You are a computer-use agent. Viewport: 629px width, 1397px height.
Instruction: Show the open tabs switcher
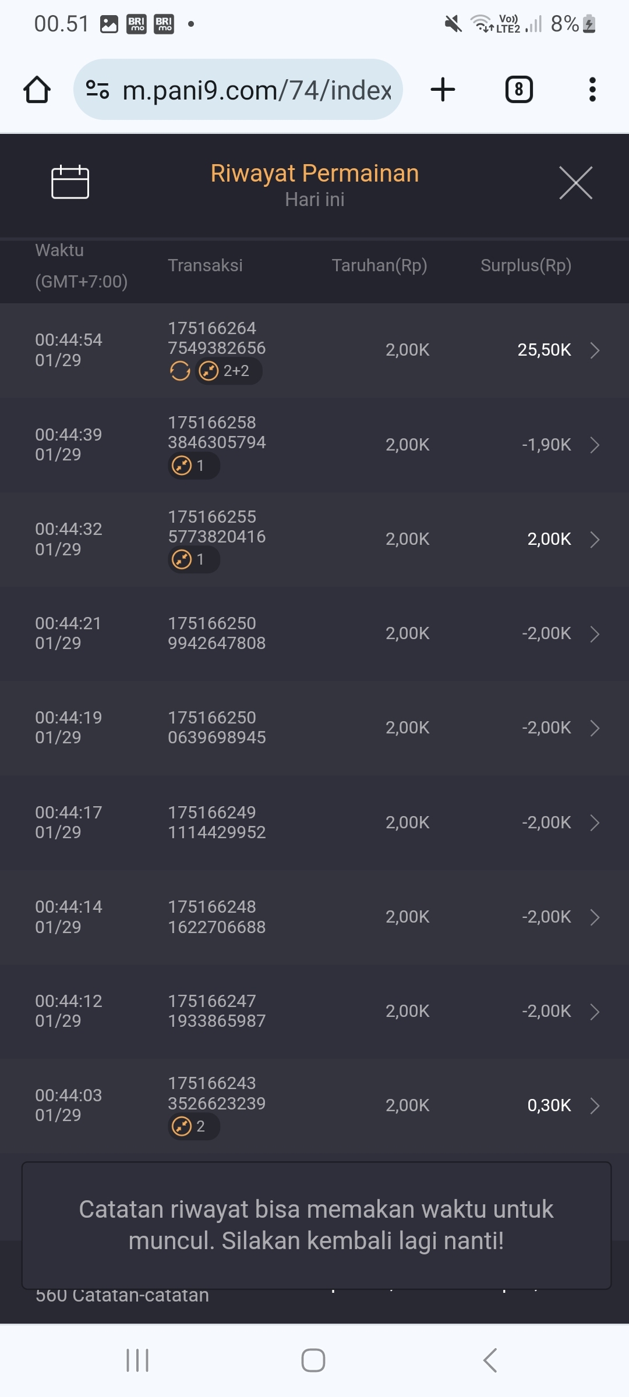(518, 90)
